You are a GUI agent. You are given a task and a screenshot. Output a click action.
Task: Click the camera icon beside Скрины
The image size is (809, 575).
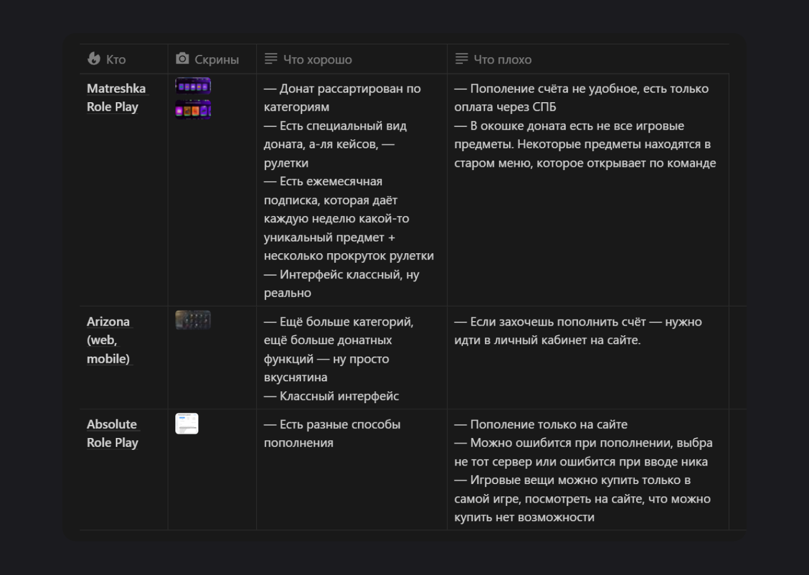pos(182,59)
